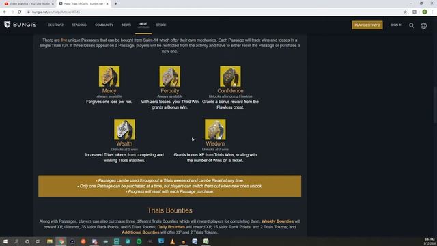The height and width of the screenshot is (246, 437).
Task: Click the Wisdom passage icon
Action: point(215,129)
